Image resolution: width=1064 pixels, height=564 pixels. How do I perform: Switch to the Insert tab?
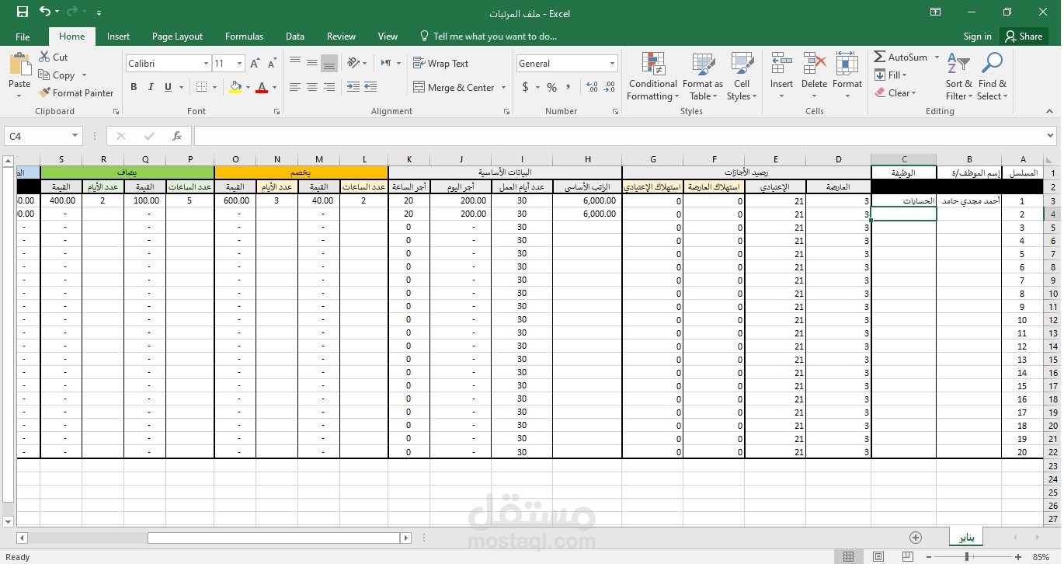118,37
